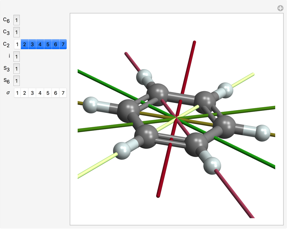Image resolution: width=287 pixels, height=229 pixels.
Task: Toggle the C6 axis button 1
Action: click(16, 20)
